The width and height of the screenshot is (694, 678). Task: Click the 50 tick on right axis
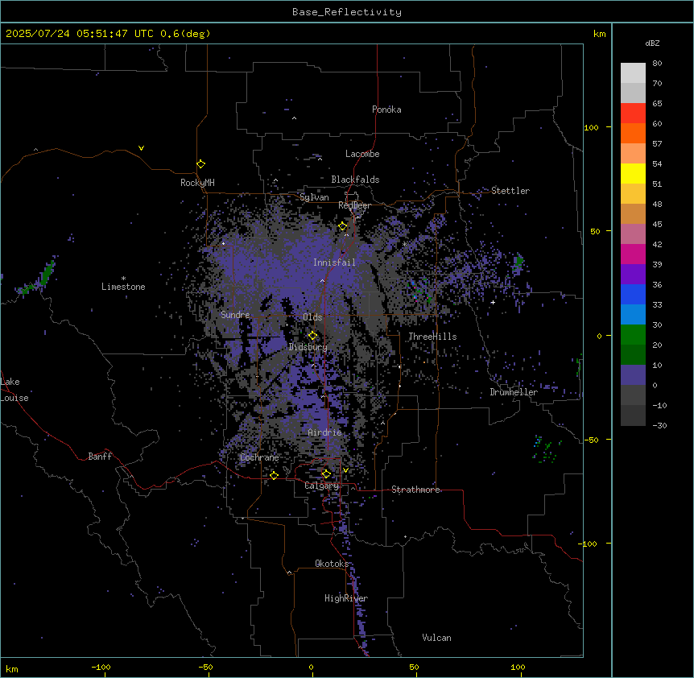[595, 231]
